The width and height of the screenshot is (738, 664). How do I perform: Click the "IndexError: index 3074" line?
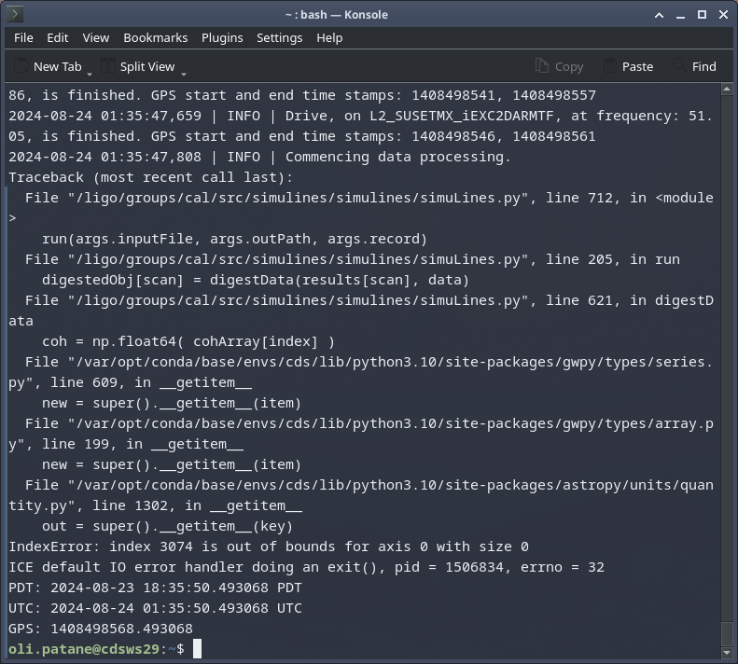[x=269, y=546]
